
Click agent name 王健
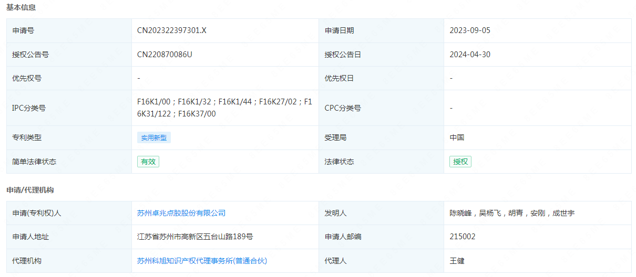pyautogui.click(x=457, y=261)
